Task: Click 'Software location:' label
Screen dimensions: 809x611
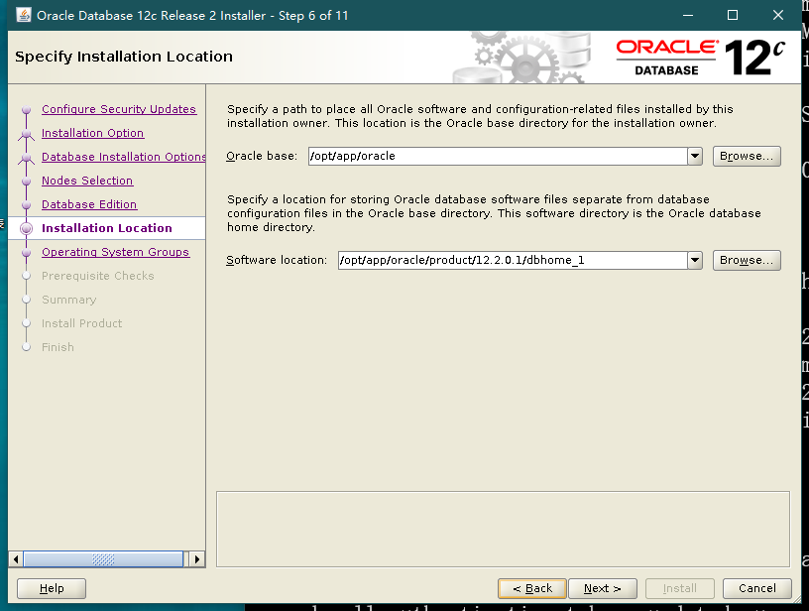Action: click(x=277, y=260)
